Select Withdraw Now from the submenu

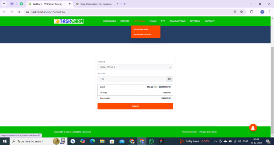141,29
